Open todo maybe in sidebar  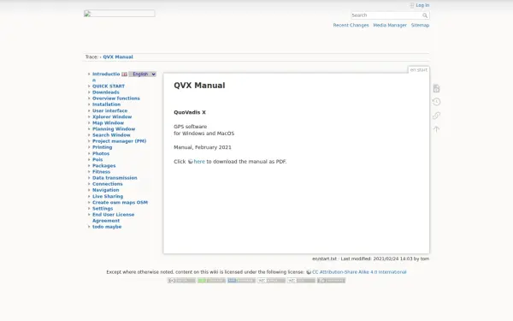(107, 227)
